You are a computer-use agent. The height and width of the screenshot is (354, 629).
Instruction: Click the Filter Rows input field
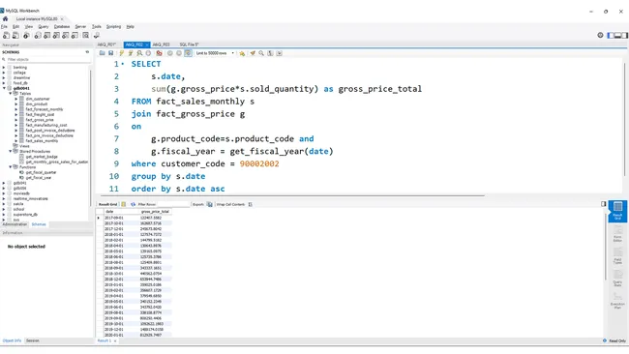(173, 204)
